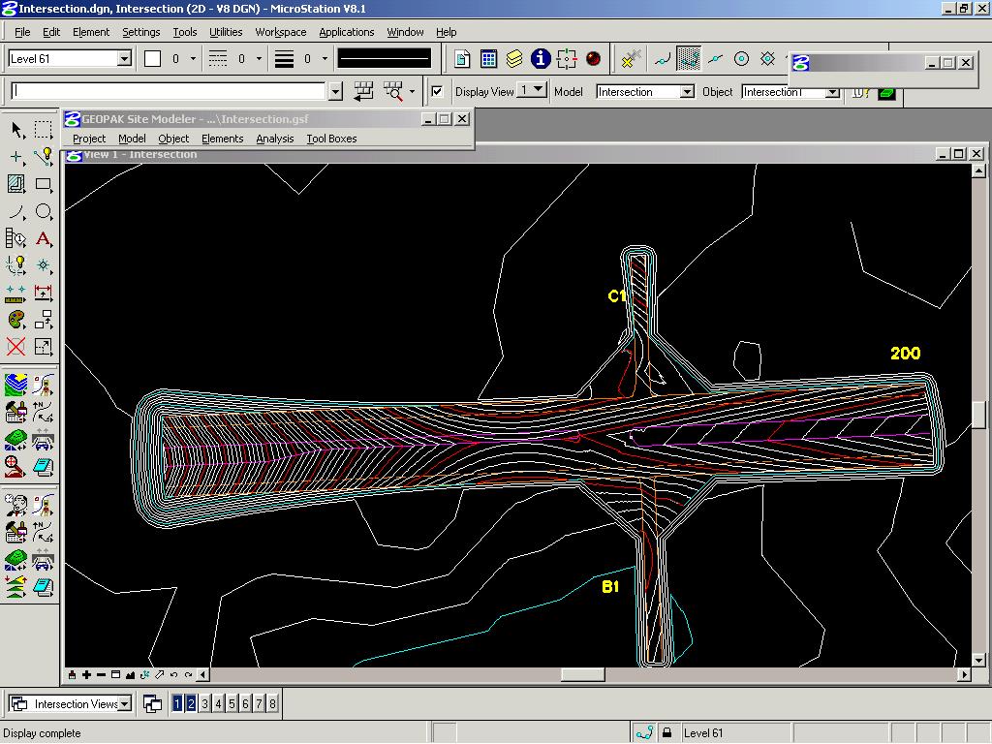
Task: Open Site Modeler Project menu
Action: pos(88,139)
